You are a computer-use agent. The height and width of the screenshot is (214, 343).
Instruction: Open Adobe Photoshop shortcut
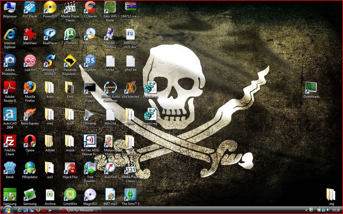pyautogui.click(x=10, y=65)
